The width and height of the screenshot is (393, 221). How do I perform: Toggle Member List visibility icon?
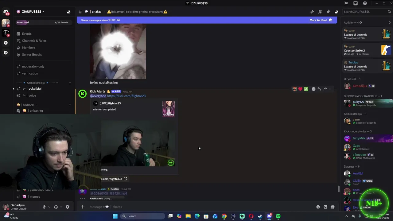coord(337,12)
